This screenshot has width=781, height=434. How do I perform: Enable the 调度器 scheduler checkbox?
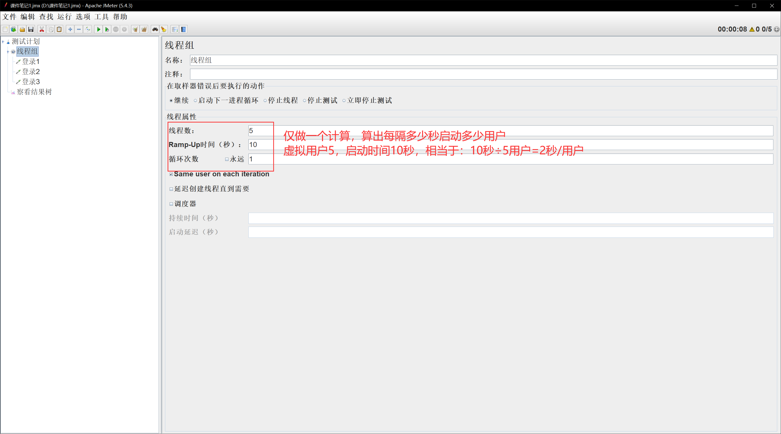click(171, 204)
